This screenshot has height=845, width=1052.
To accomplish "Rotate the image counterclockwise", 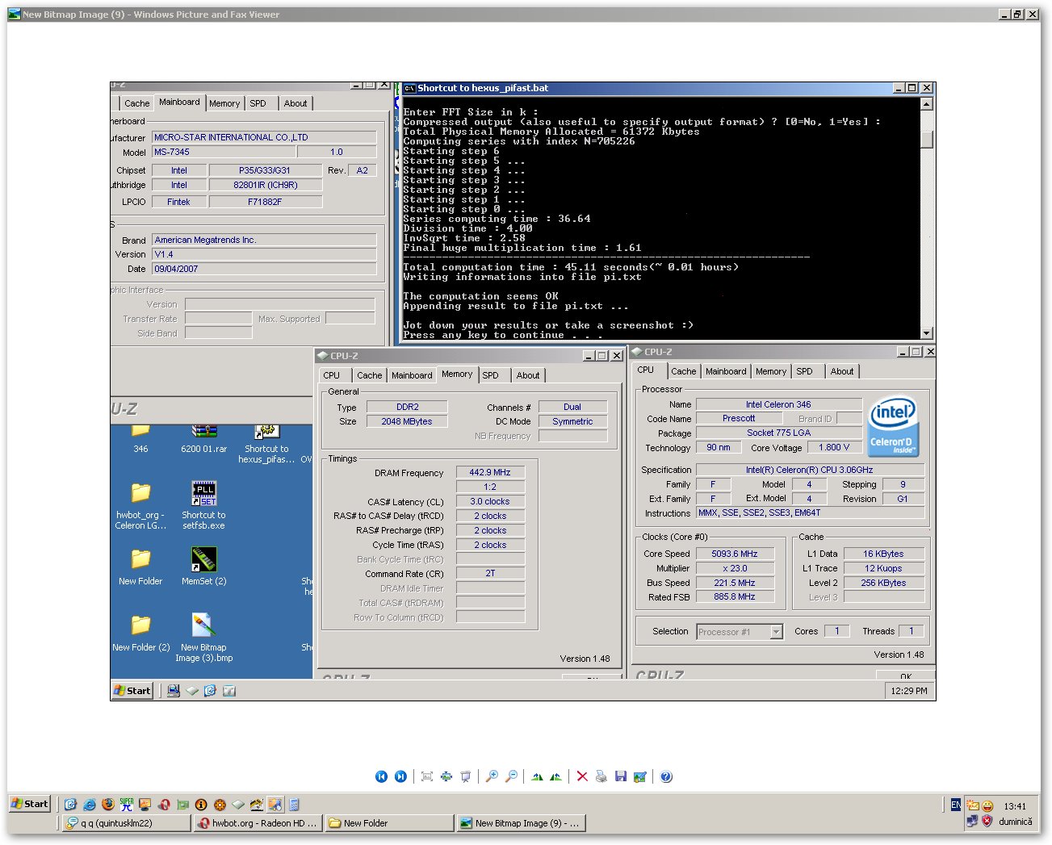I will [x=555, y=776].
